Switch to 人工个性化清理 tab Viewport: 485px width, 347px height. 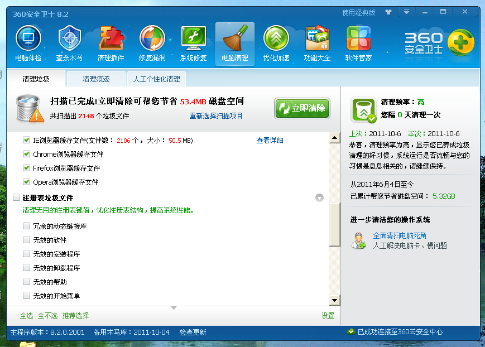tap(156, 79)
